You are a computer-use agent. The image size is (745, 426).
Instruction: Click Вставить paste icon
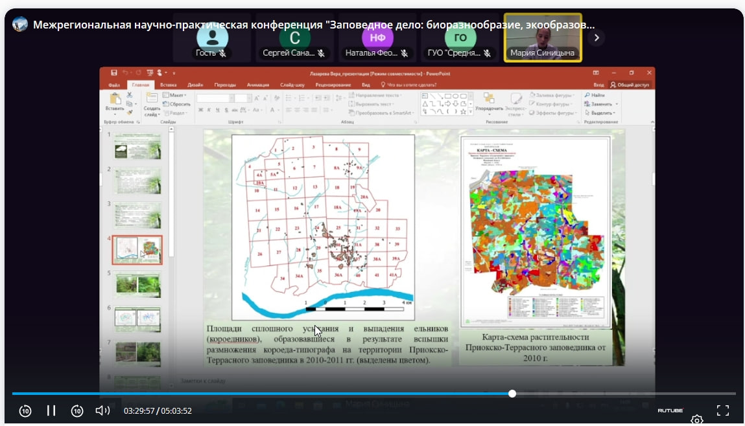[x=115, y=102]
